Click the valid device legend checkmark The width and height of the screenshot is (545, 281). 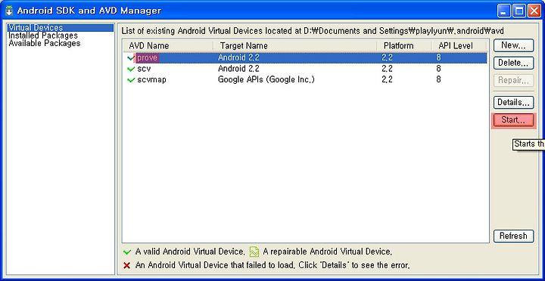[127, 252]
